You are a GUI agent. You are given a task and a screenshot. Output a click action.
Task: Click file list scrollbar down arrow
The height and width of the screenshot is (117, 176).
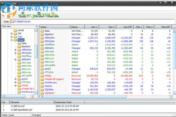174,93
